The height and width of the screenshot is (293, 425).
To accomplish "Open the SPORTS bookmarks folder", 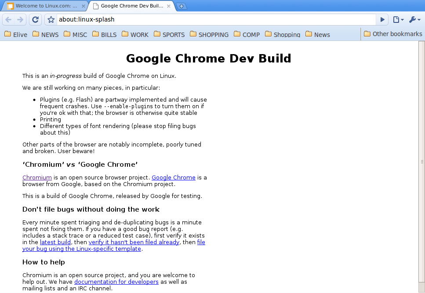I will pos(169,34).
